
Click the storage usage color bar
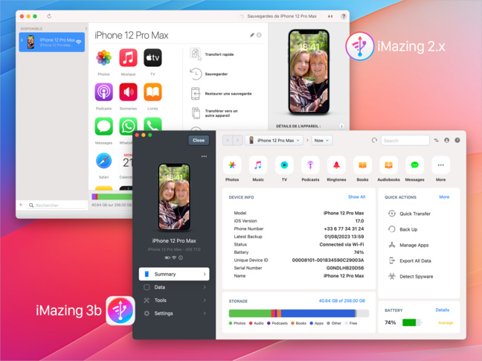(297, 313)
